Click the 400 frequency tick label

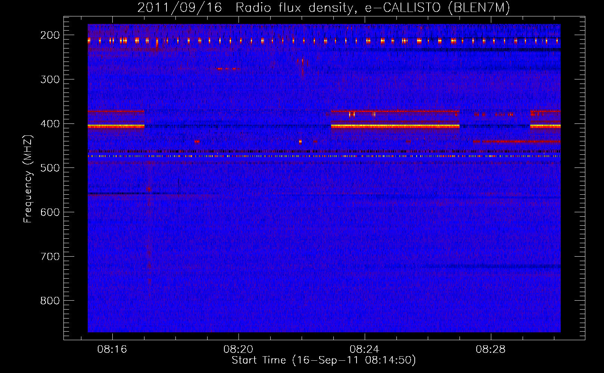pyautogui.click(x=50, y=124)
